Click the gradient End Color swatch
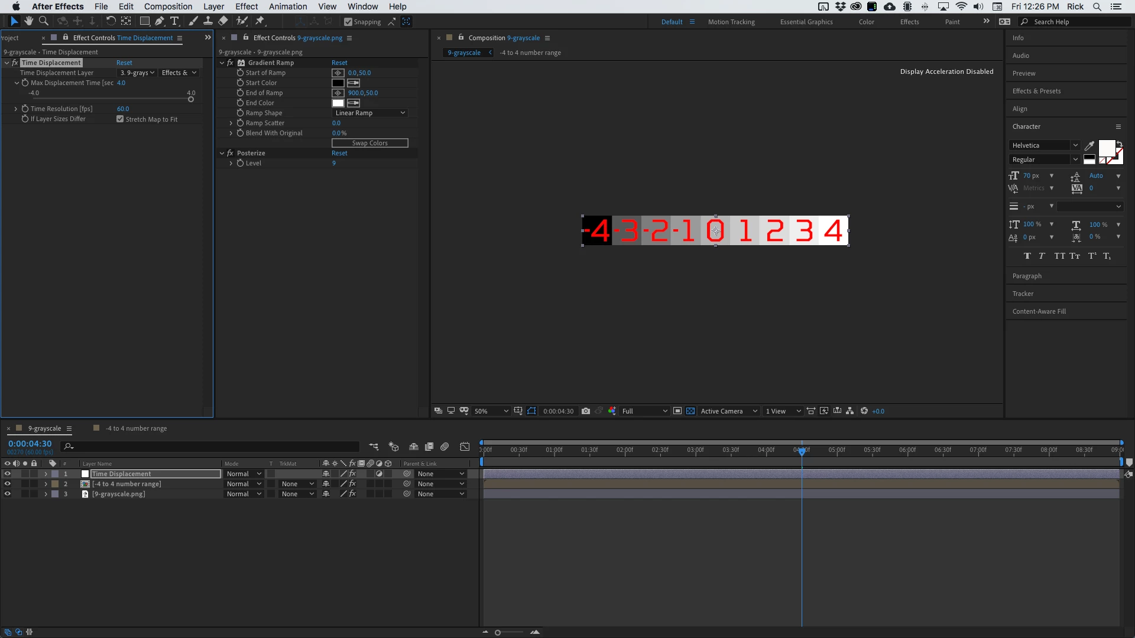Image resolution: width=1135 pixels, height=638 pixels. point(338,103)
